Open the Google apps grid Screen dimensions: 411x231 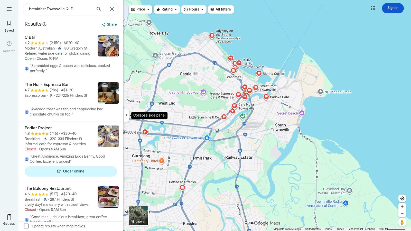(x=373, y=8)
